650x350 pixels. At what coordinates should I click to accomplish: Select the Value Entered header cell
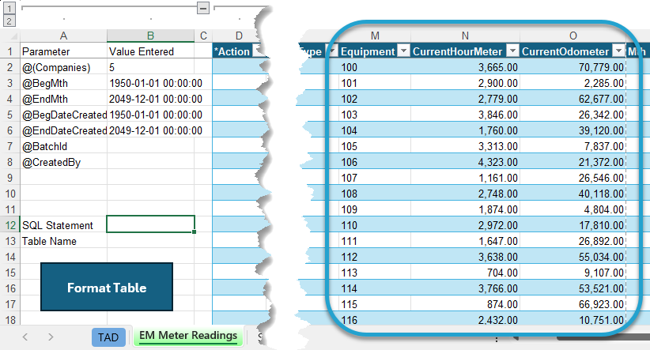click(x=151, y=51)
